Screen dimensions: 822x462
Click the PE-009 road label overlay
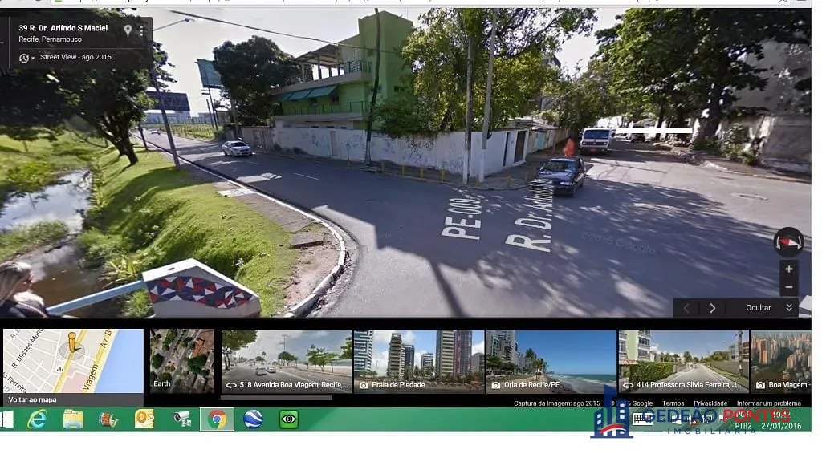[462, 217]
